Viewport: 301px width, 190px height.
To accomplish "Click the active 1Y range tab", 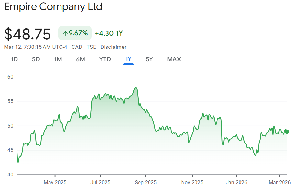I will pyautogui.click(x=128, y=59).
